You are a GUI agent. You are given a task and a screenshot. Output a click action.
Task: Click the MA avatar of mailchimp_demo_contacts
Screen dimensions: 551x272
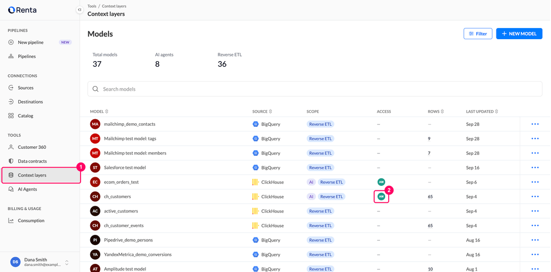[x=95, y=124]
